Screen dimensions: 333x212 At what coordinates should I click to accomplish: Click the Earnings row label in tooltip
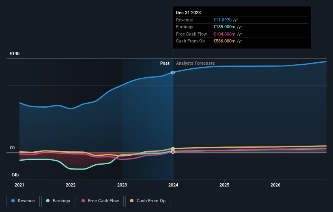(185, 27)
